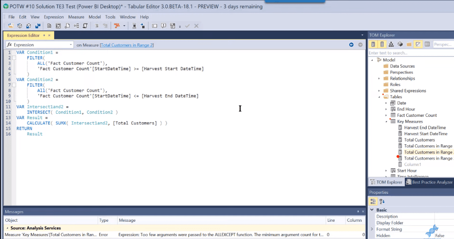Open the Help menu
The width and height of the screenshot is (454, 239).
pyautogui.click(x=144, y=17)
